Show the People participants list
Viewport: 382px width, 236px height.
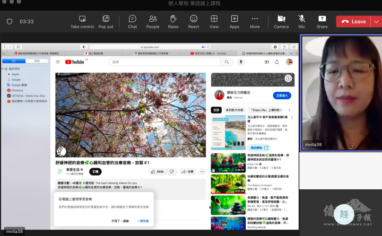[x=153, y=19]
